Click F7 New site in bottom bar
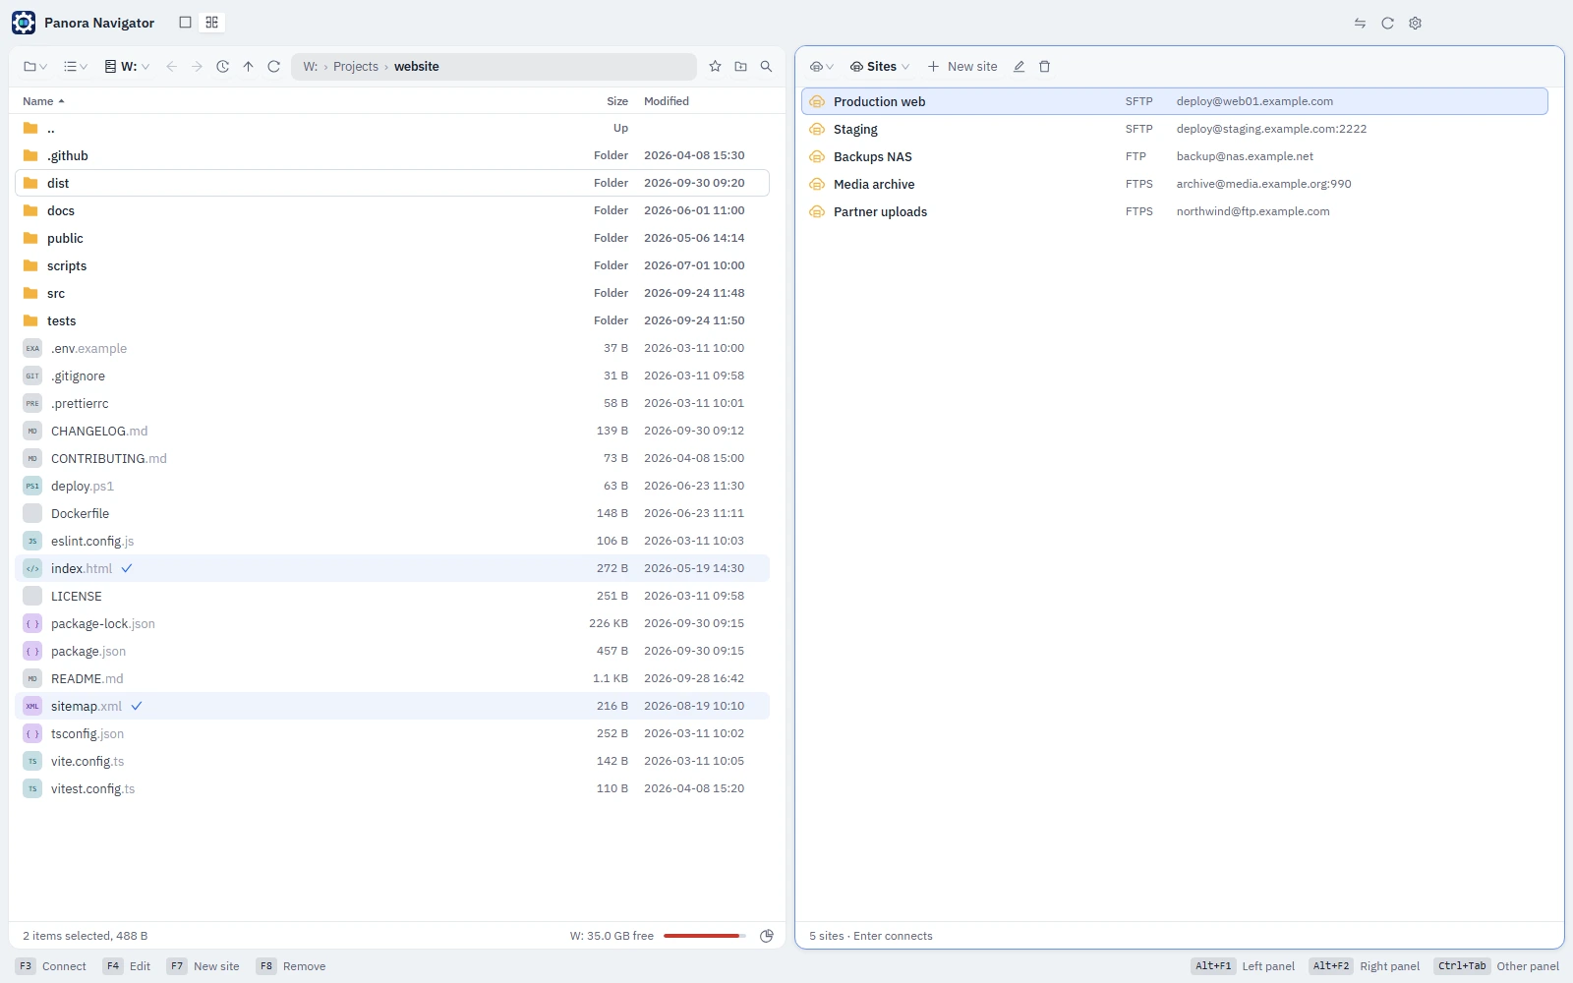Viewport: 1573px width, 983px height. pos(204,966)
